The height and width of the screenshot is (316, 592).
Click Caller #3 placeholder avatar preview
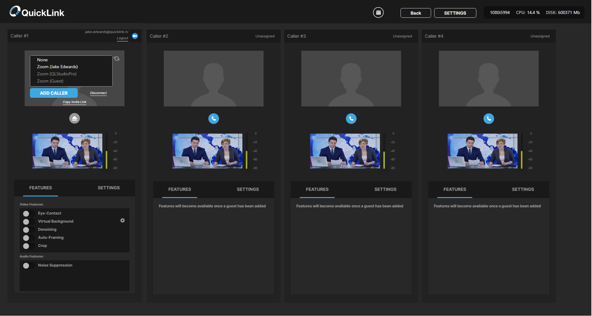(351, 78)
